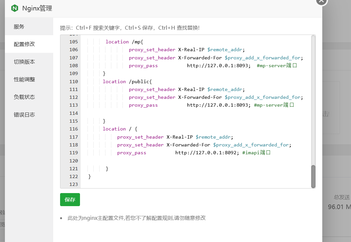Click the nginx main config warning note
This screenshot has width=351, height=242.
(136, 218)
